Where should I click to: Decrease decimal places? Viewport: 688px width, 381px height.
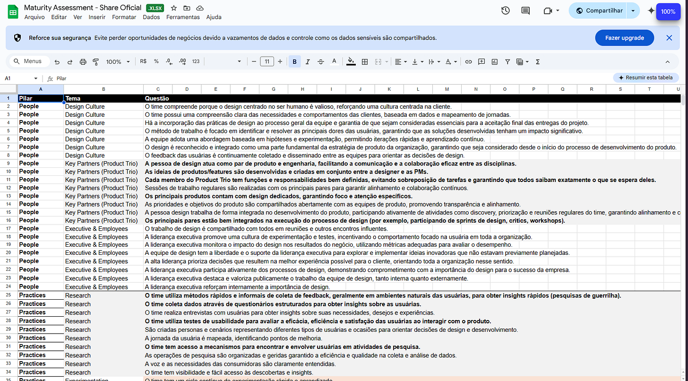pyautogui.click(x=169, y=61)
